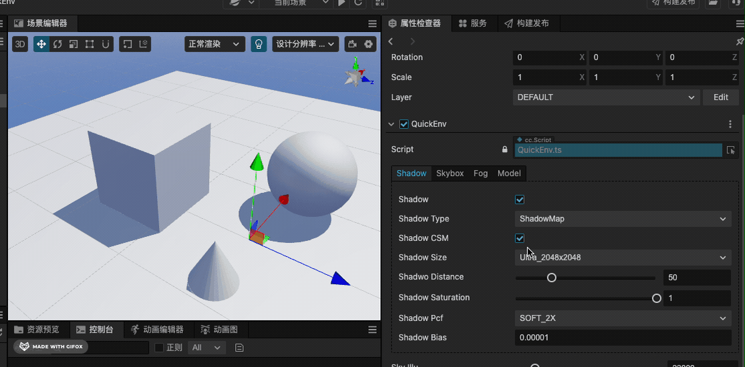Open the inspector panel hamburger menu
Viewport: 745px width, 367px height.
click(x=740, y=24)
